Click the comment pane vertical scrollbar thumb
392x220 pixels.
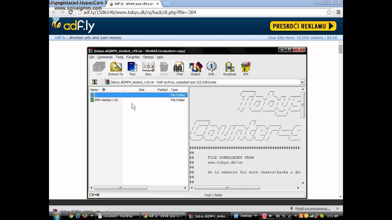pyautogui.click(x=303, y=105)
